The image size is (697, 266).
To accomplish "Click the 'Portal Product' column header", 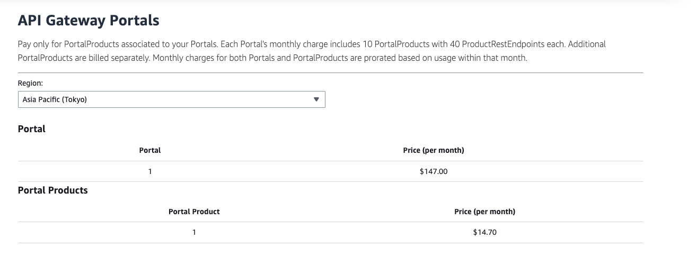I will pyautogui.click(x=194, y=212).
